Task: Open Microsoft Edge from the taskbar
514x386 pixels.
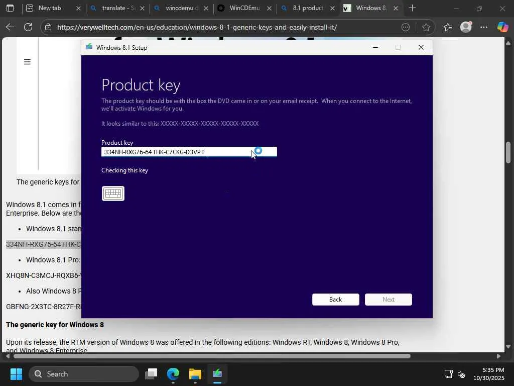Action: [x=173, y=374]
